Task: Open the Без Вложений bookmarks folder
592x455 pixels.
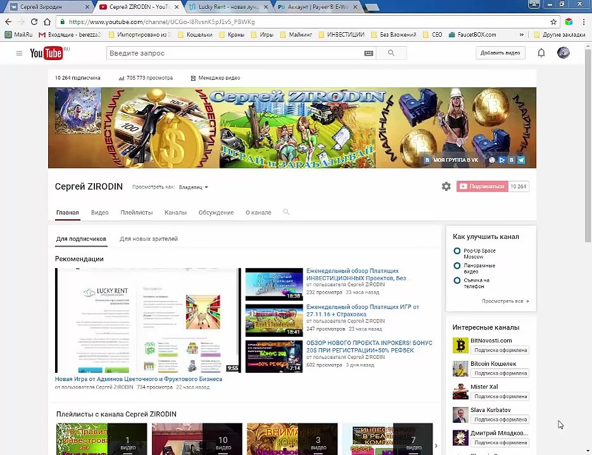Action: [x=394, y=35]
